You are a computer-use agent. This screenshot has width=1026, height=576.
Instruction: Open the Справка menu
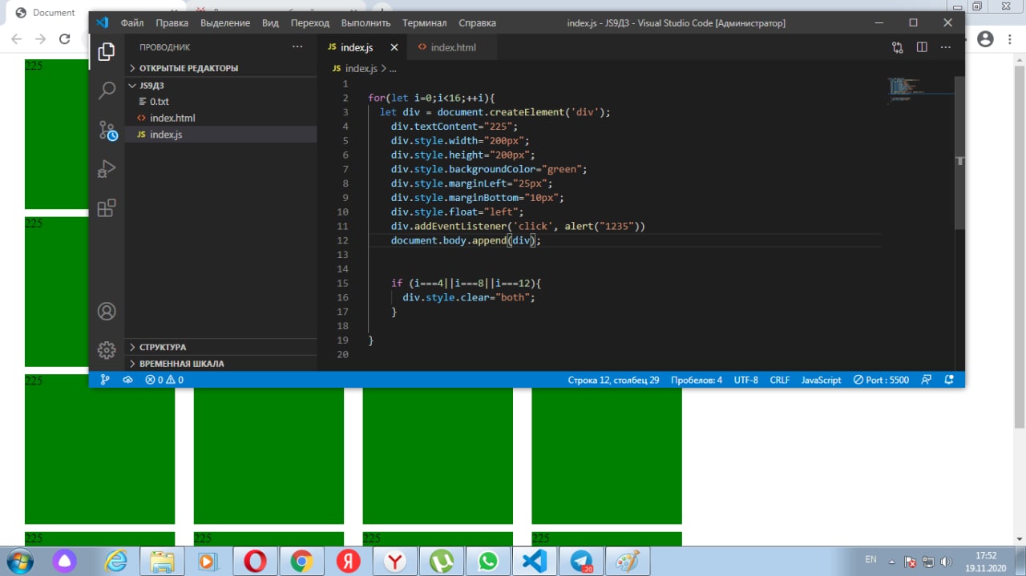tap(477, 23)
